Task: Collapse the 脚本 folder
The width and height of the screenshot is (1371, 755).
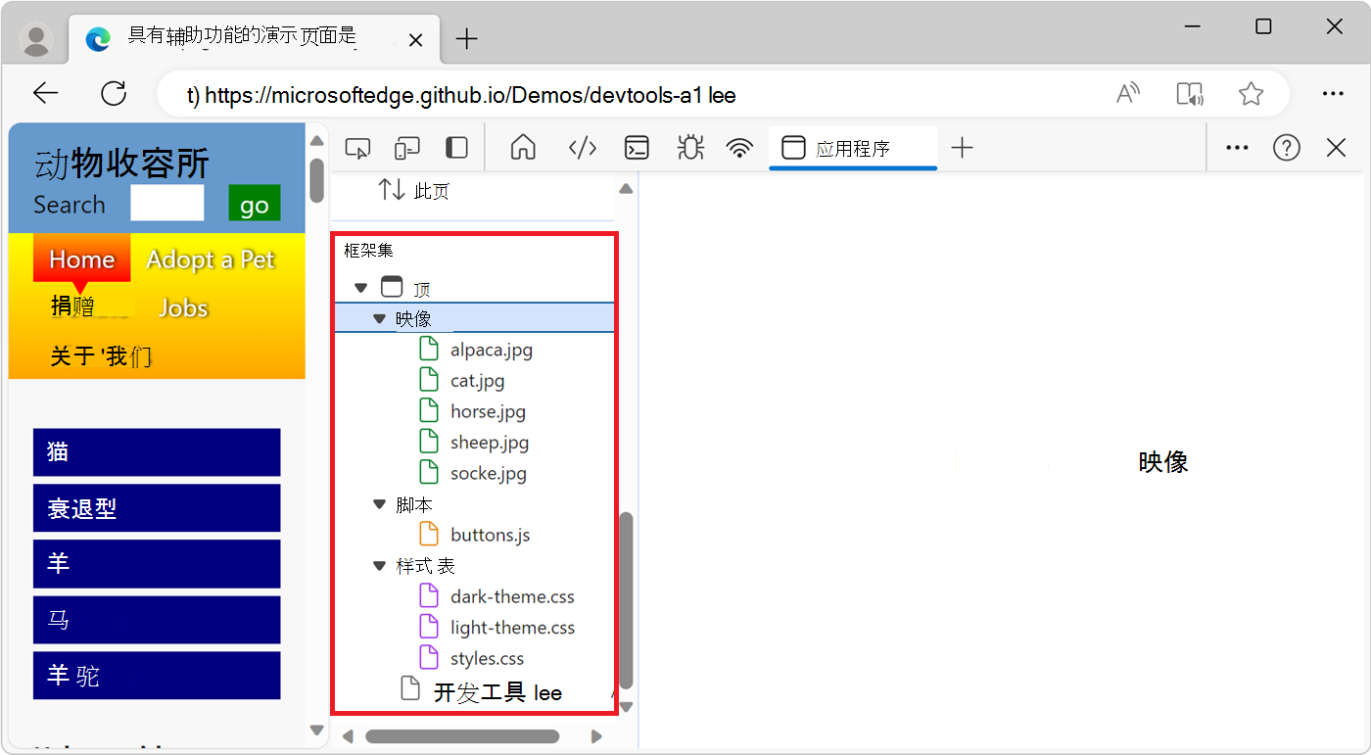Action: coord(379,504)
